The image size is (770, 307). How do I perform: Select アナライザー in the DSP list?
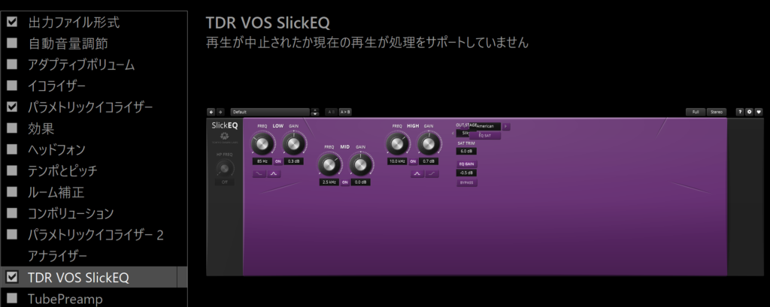click(57, 256)
